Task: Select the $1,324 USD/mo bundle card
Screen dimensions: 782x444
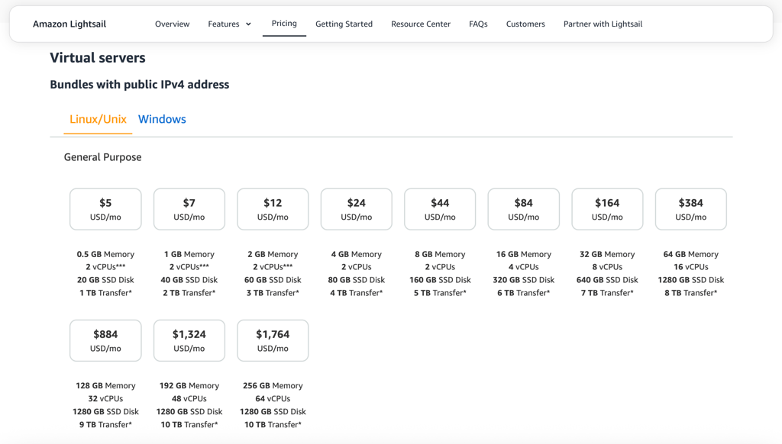Action: click(189, 341)
